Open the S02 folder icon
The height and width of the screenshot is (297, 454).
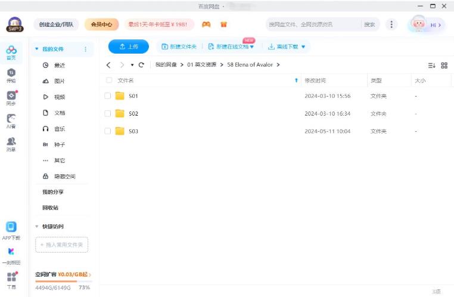pos(120,113)
